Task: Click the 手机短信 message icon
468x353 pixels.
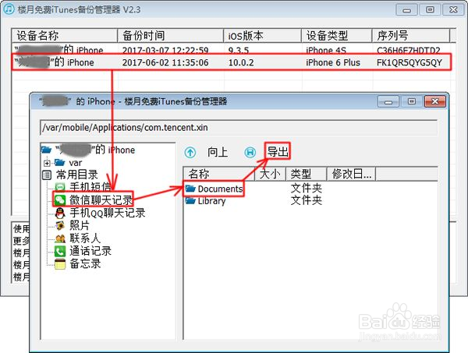Action: [x=60, y=187]
